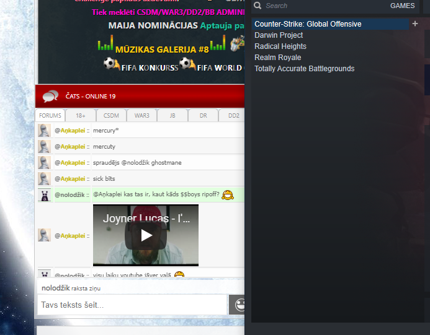Click Aņkaplei avatar beside 'mercury*' message
The image size is (430, 335).
[x=44, y=130]
